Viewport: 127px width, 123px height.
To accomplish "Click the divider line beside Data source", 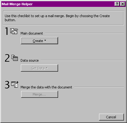I will (x=82, y=60).
